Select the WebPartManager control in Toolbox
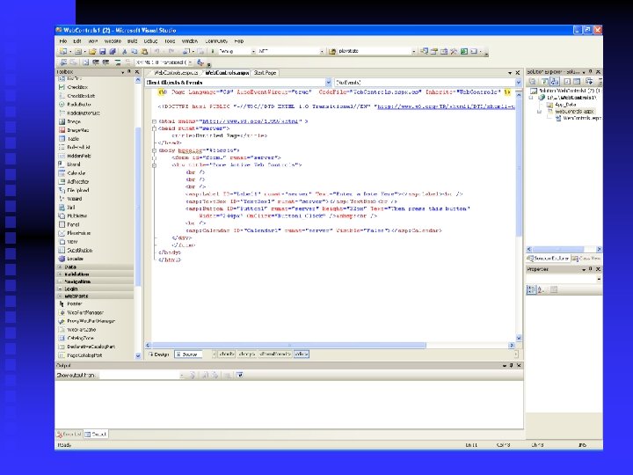Screen dimensions: 633x475 [81, 312]
